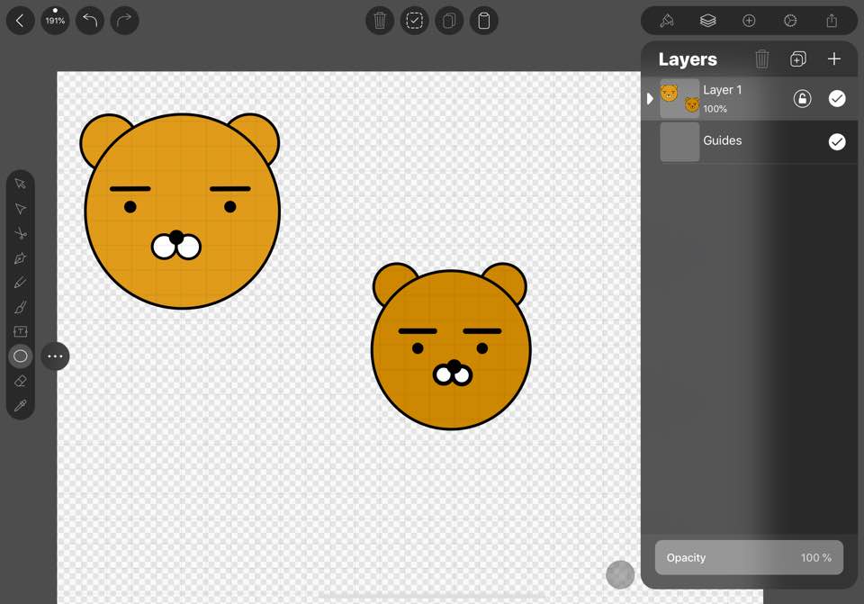864x604 pixels.
Task: Adjust the Opacity slider
Action: pyautogui.click(x=749, y=558)
